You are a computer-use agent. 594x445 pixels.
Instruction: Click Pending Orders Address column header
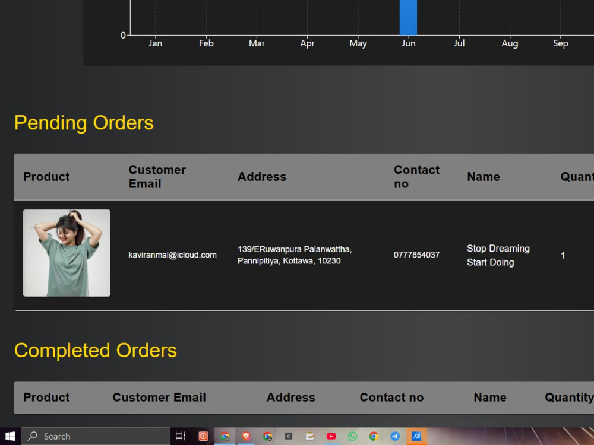(262, 177)
